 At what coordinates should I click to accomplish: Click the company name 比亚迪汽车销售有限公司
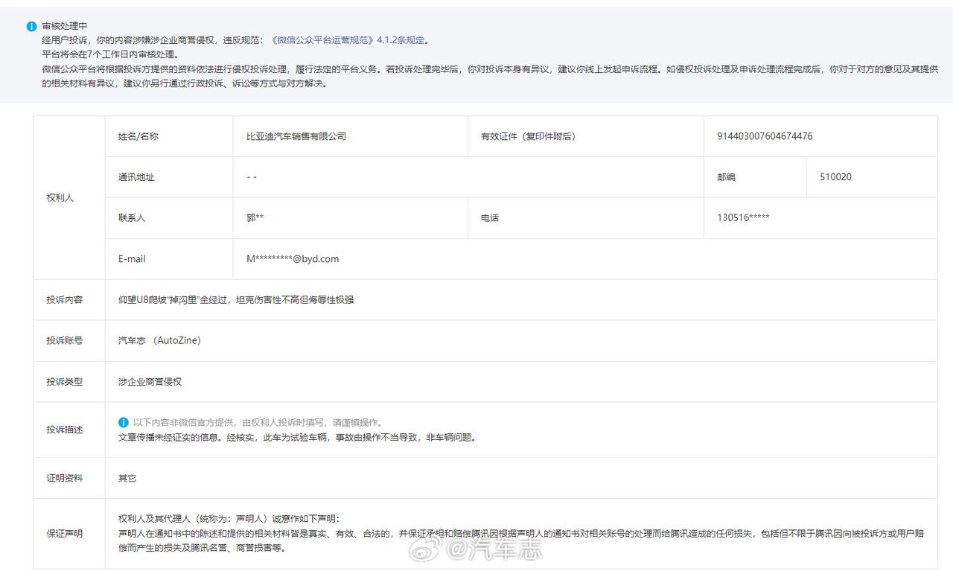coord(296,136)
